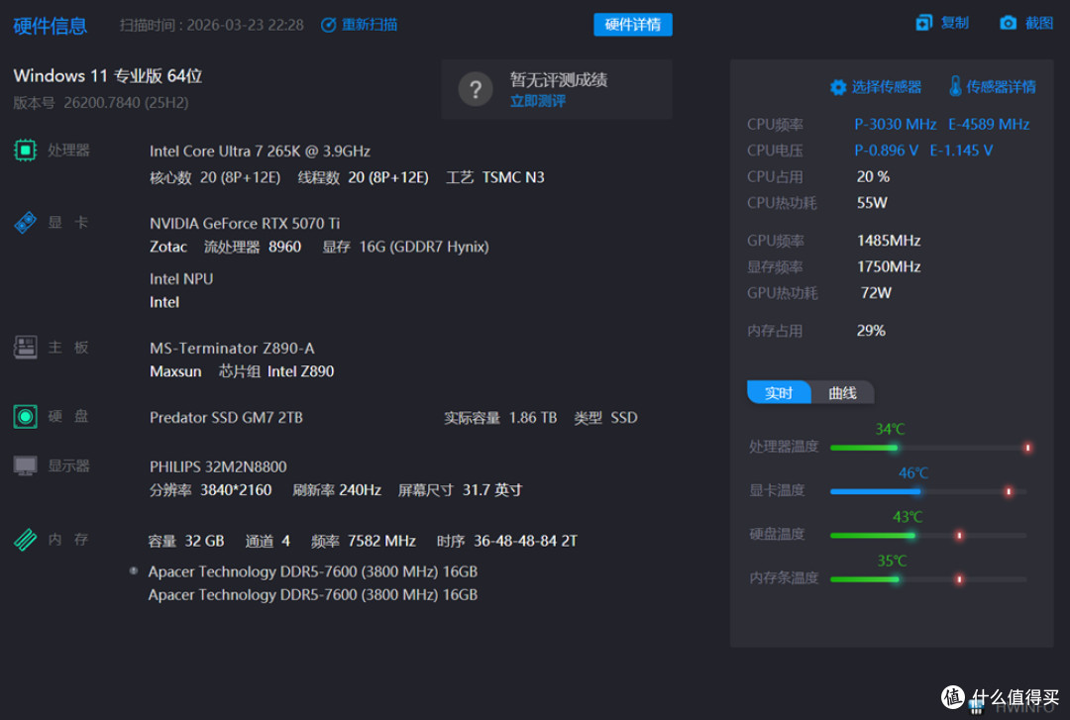This screenshot has height=720, width=1070.
Task: Click the 29% memory usage value
Action: click(871, 331)
